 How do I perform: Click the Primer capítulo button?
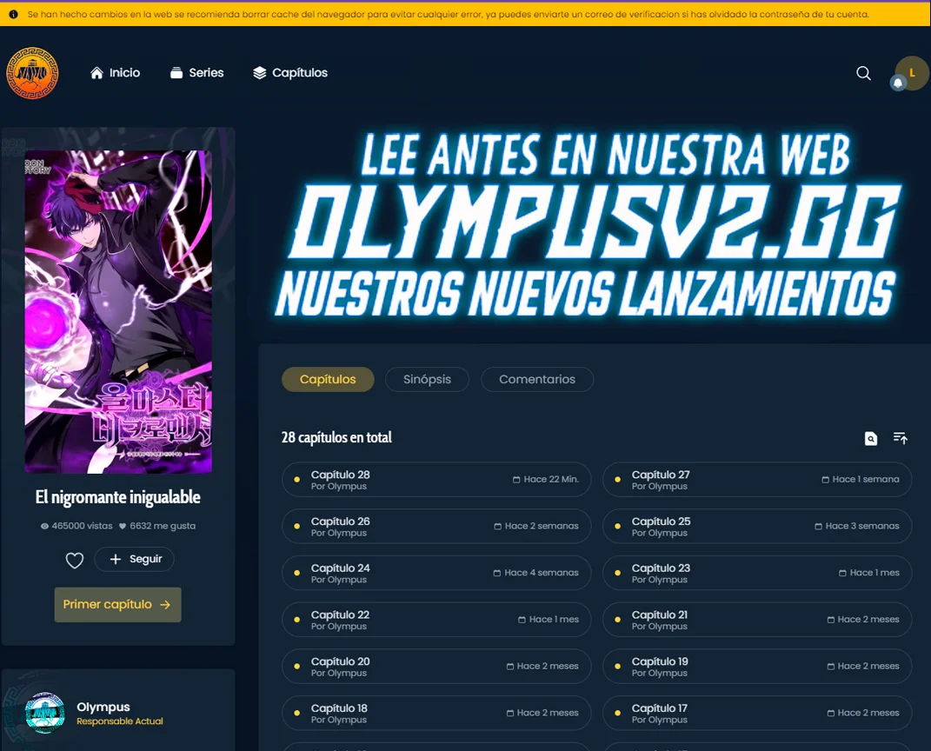[x=117, y=604]
